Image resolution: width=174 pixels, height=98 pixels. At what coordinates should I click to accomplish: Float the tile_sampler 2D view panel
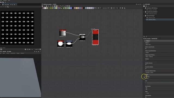pyautogui.click(x=13, y=5)
